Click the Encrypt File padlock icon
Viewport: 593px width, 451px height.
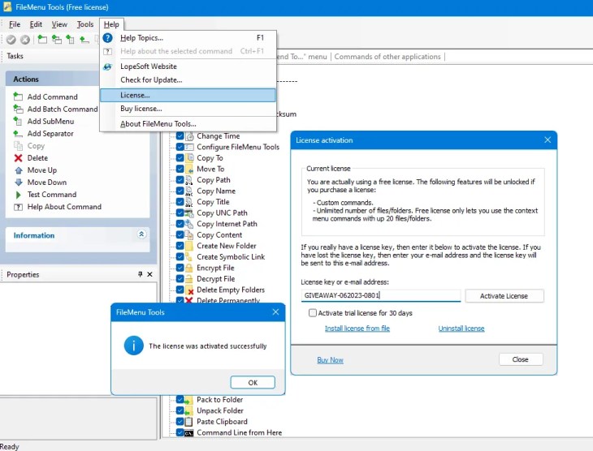click(189, 268)
